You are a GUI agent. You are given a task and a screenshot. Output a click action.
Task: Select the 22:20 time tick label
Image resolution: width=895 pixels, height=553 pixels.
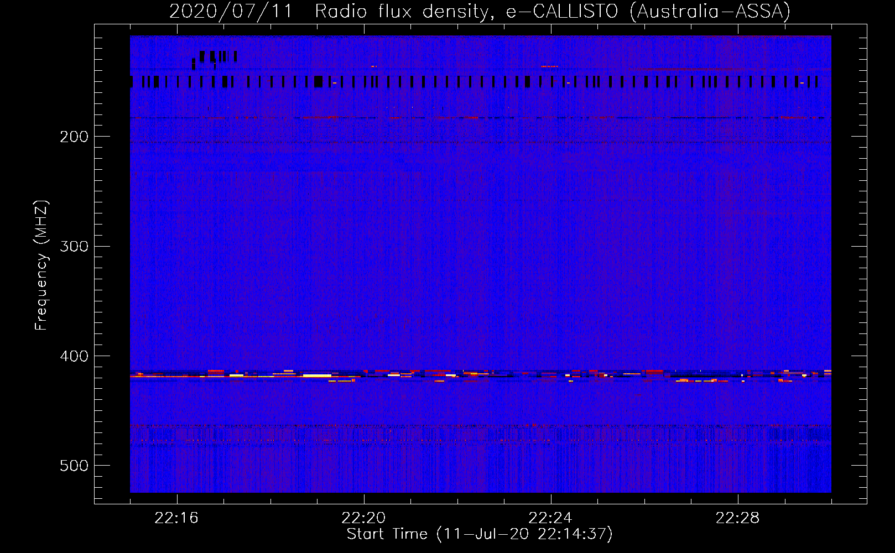coord(363,518)
